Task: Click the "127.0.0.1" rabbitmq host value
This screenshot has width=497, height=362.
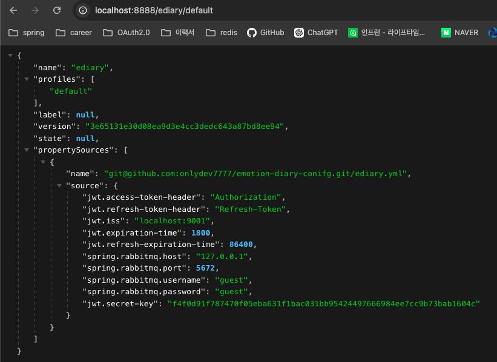Action: coord(222,257)
